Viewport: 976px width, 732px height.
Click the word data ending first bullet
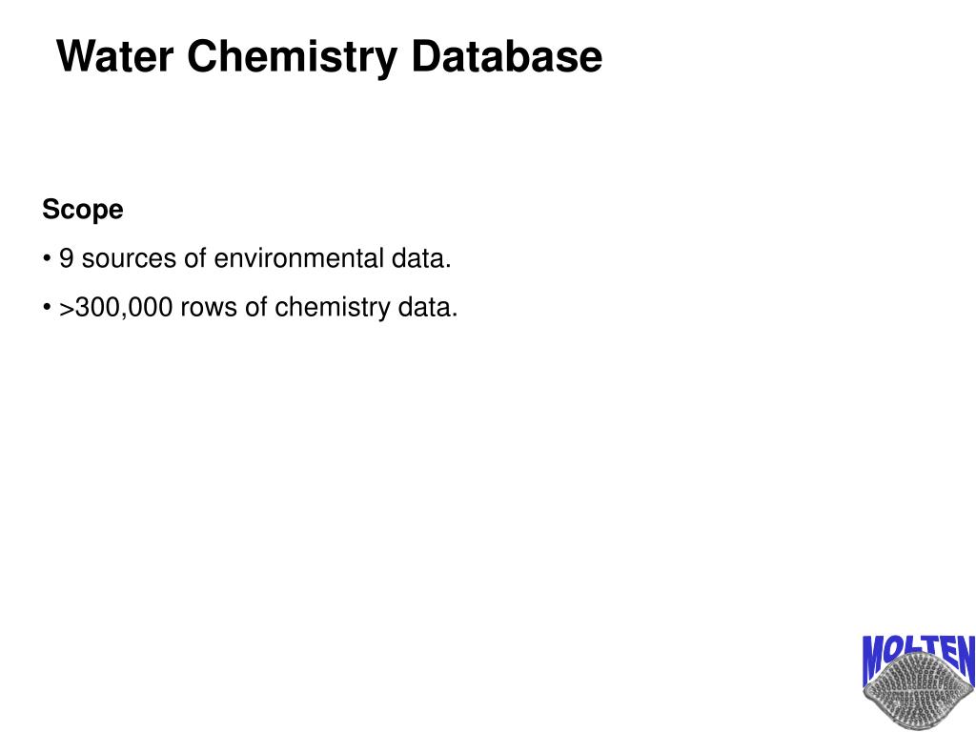(417, 258)
